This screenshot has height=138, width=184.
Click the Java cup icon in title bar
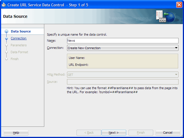point(4,5)
